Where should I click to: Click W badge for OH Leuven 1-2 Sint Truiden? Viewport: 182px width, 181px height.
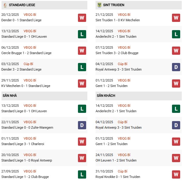pyautogui.click(x=176, y=158)
